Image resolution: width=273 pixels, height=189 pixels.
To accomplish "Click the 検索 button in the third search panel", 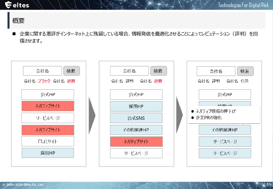I will tap(245, 71).
